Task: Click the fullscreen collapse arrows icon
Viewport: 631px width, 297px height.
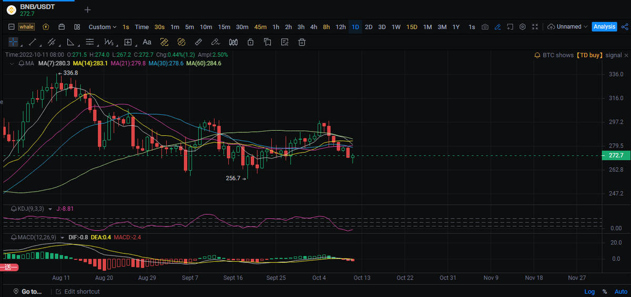Action: [x=535, y=27]
